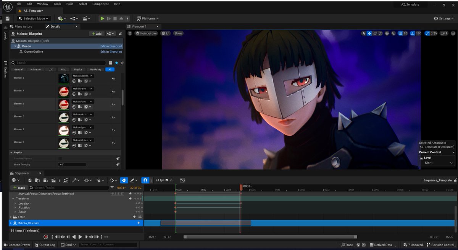Open the grid snap value 10 dropdown
This screenshot has height=250, width=458.
(405, 33)
